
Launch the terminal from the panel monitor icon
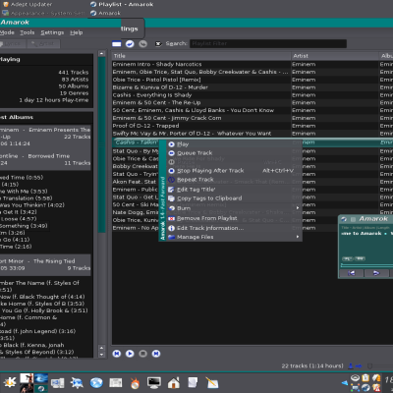tap(154, 382)
